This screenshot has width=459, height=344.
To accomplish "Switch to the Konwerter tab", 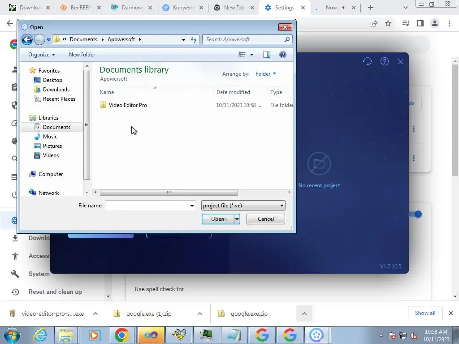I will tap(183, 8).
